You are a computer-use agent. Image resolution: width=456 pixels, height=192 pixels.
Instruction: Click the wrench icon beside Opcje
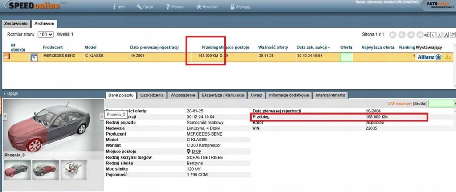click(x=139, y=7)
